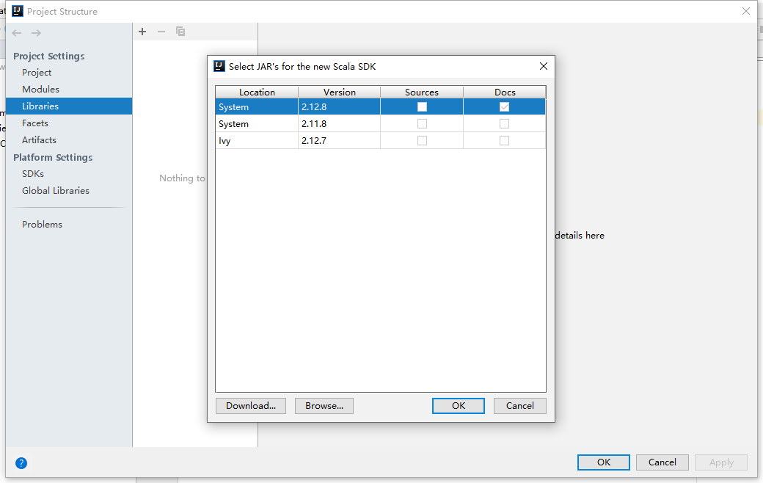
Task: Click the 2.12.8 version cell
Action: [x=339, y=106]
